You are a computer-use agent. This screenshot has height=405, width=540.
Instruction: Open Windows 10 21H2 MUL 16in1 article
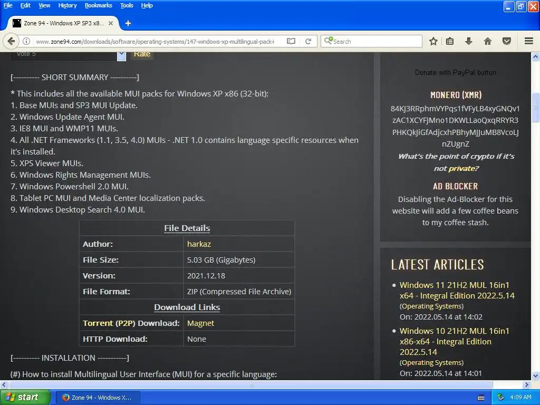point(454,341)
